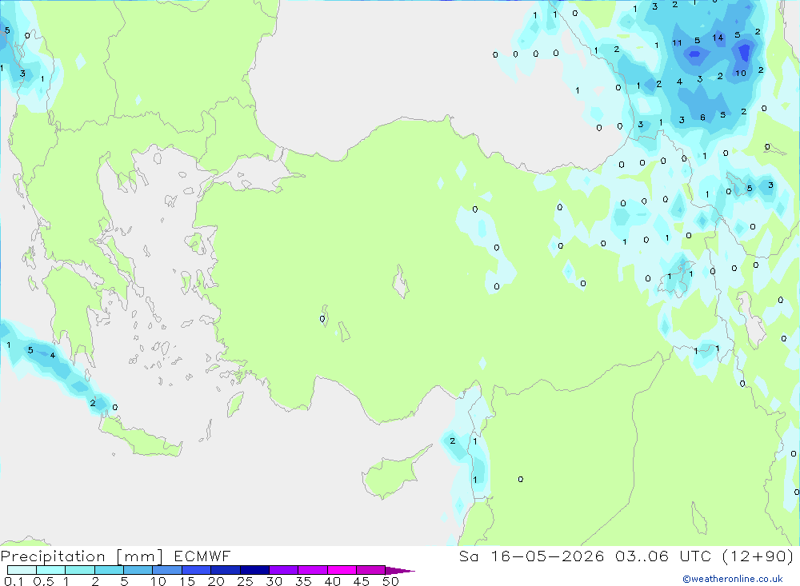The height and width of the screenshot is (586, 800).
Task: Click the '30' legend scale label
Action: pos(274,581)
